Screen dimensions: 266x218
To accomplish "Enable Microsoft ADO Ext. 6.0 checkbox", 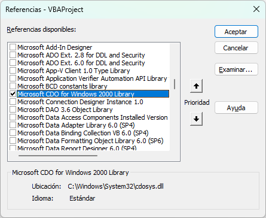I will [13, 63].
